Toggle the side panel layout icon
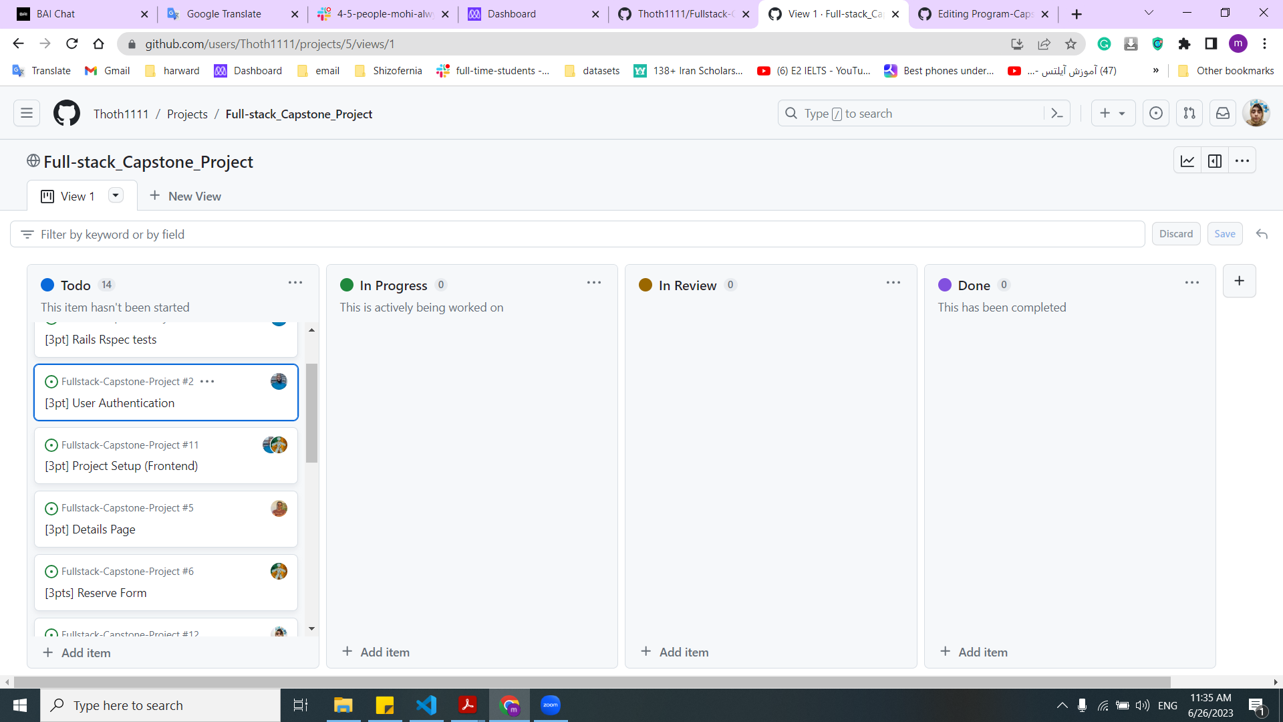Image resolution: width=1283 pixels, height=722 pixels. (1214, 160)
